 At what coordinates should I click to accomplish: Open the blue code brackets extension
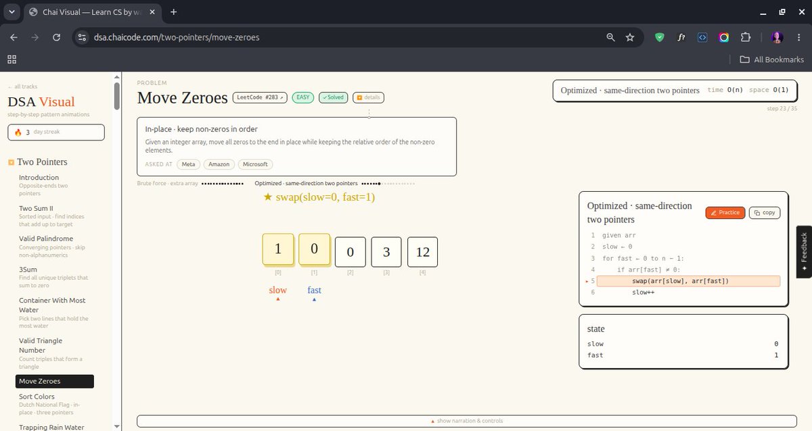click(702, 37)
